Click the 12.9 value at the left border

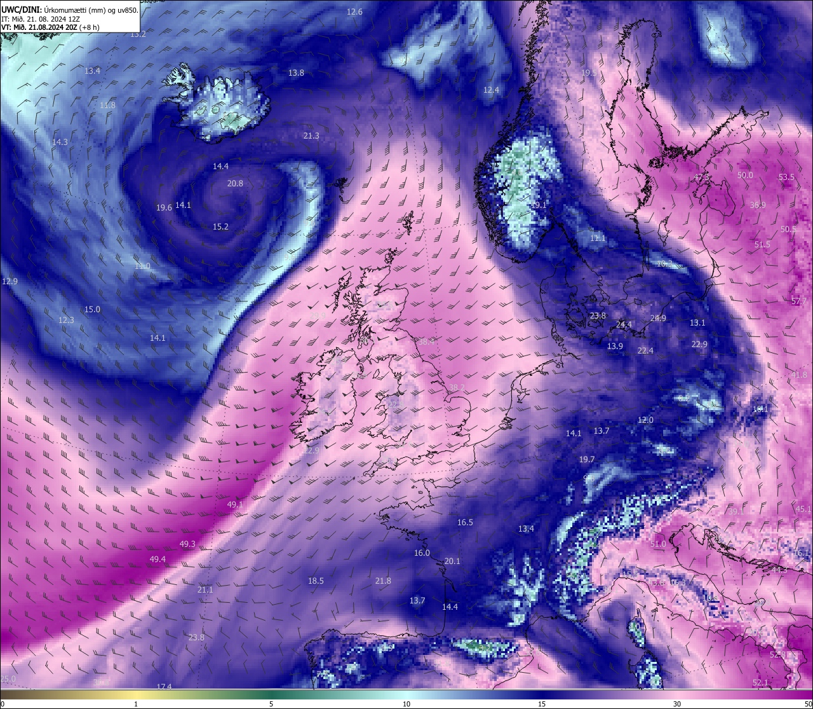pyautogui.click(x=10, y=281)
